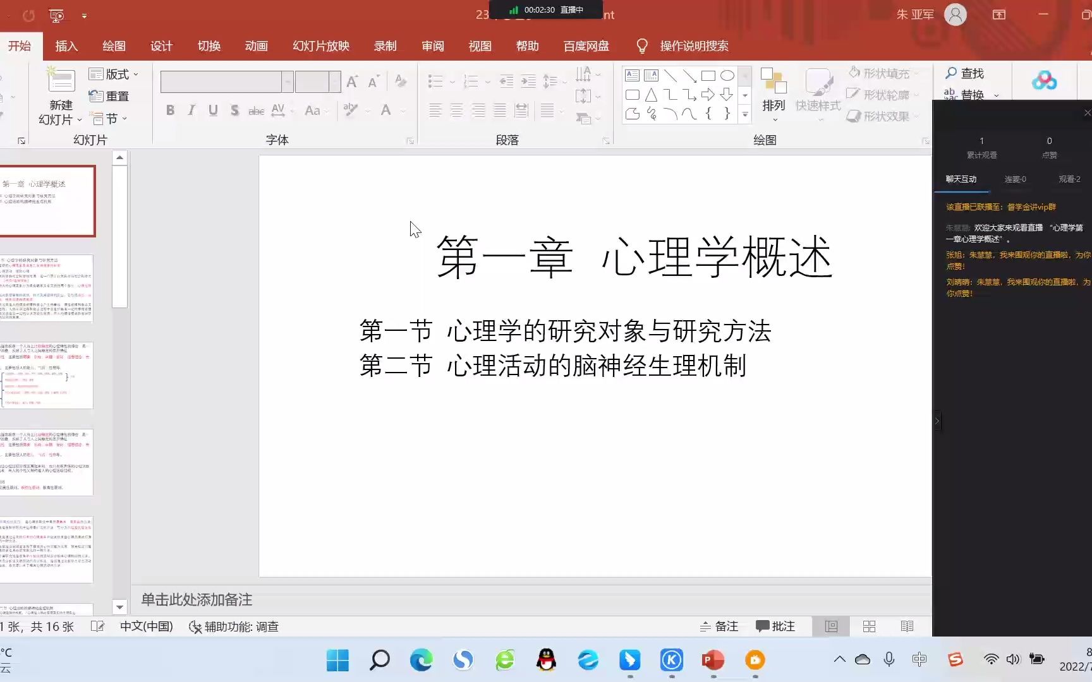This screenshot has width=1092, height=682.
Task: Click Increase Indent icon
Action: pyautogui.click(x=528, y=81)
